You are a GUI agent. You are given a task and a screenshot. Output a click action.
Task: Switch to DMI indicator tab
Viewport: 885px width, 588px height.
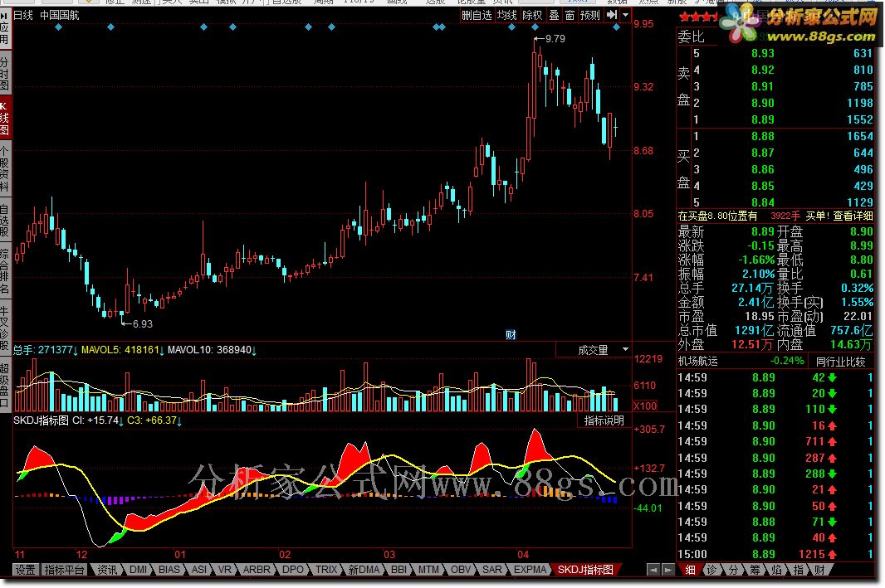(139, 570)
